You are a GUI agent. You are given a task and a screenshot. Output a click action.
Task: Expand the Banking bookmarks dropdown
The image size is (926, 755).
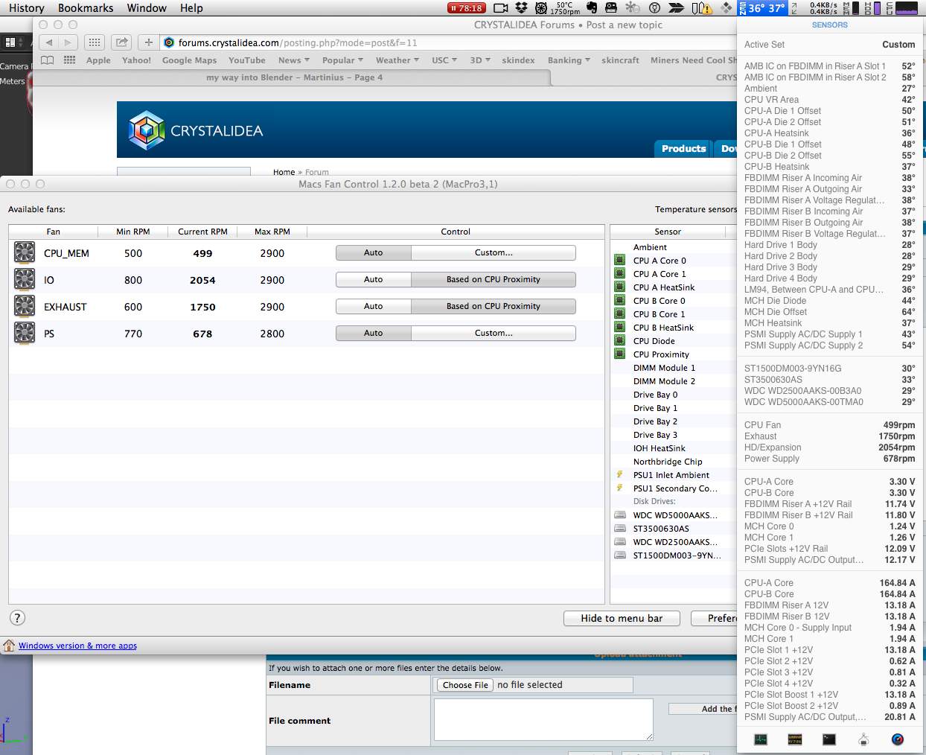click(569, 60)
